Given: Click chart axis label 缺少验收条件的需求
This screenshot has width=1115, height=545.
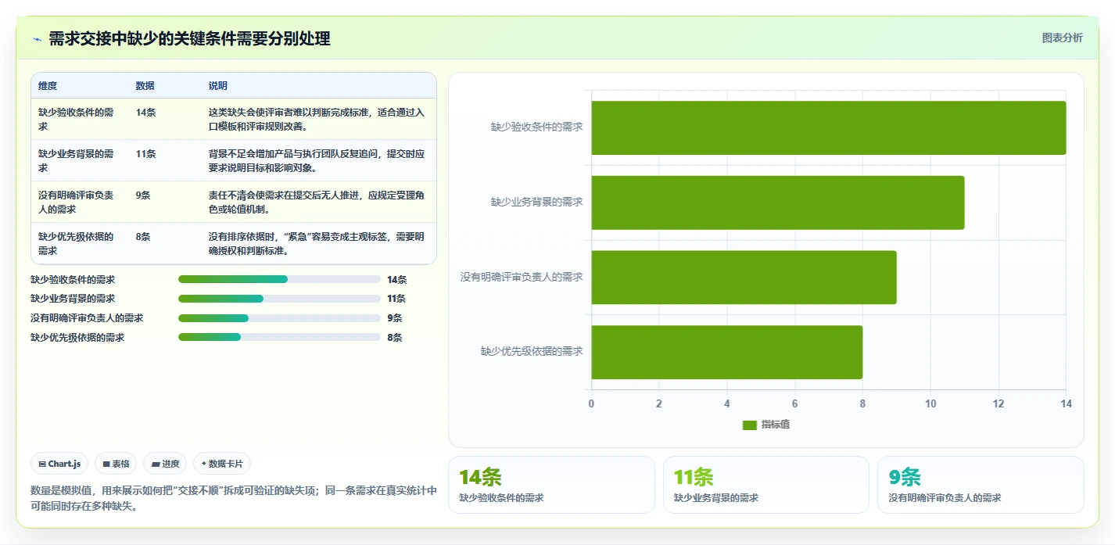Looking at the screenshot, I should (x=536, y=127).
